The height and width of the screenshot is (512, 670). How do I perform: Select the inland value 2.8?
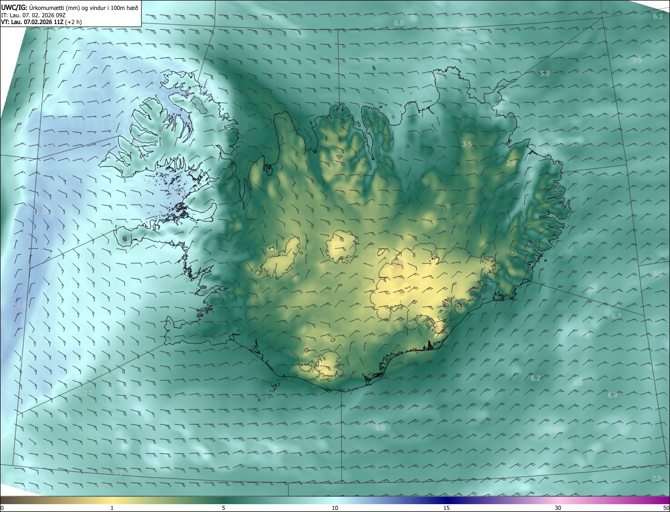tap(511, 163)
